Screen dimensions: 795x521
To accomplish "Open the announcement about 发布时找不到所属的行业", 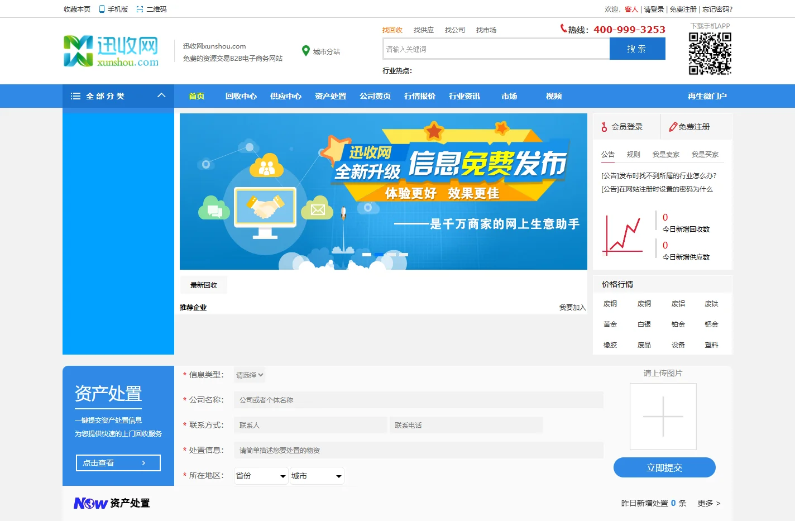I will coord(659,176).
